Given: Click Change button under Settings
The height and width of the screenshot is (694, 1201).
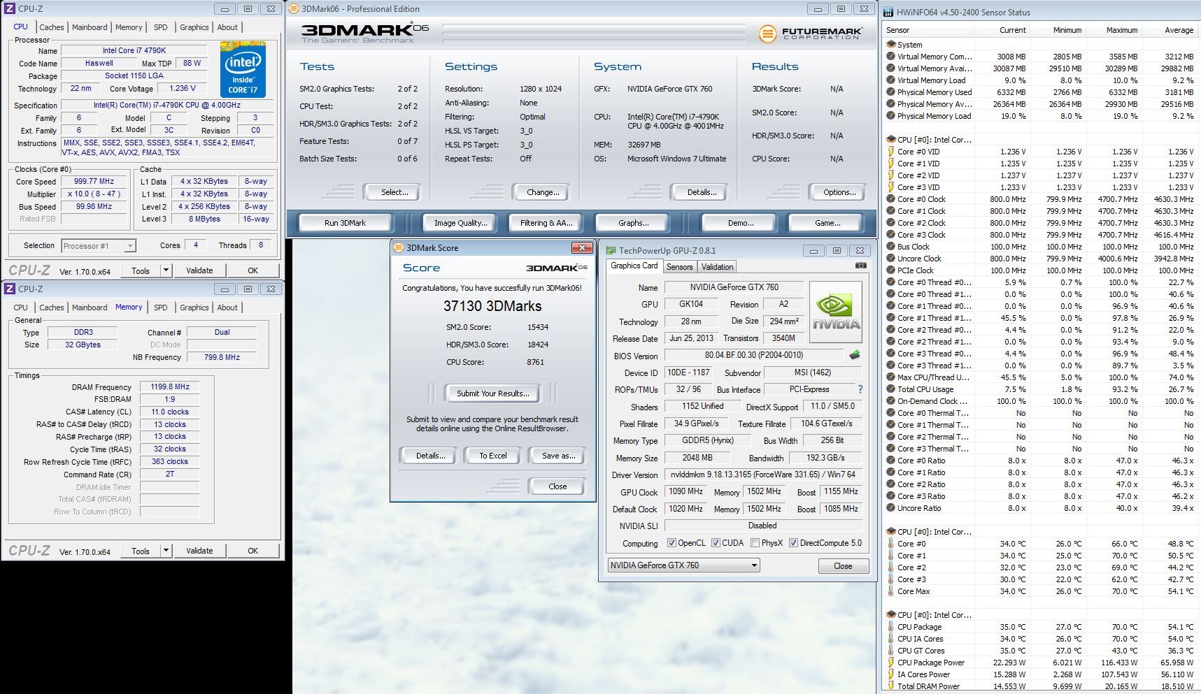Looking at the screenshot, I should 543,192.
